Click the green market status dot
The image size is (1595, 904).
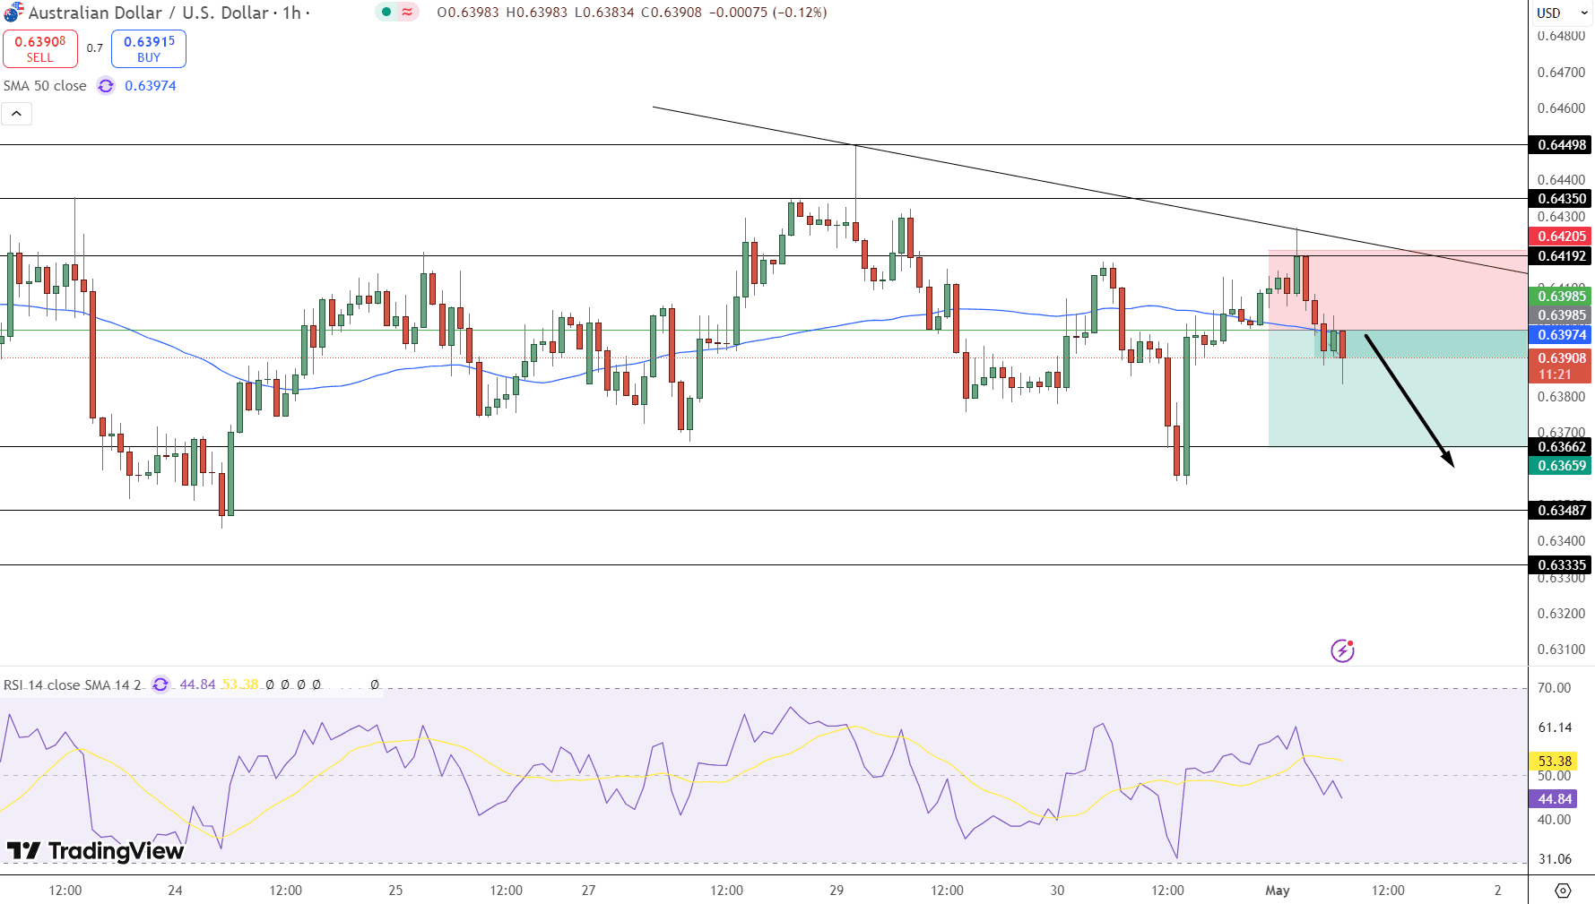(386, 13)
